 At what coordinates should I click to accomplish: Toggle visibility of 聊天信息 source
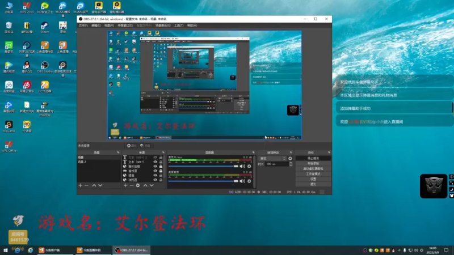[155, 166]
